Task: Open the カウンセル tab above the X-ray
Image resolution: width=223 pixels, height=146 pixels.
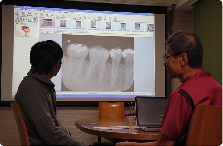Action: click(x=64, y=33)
